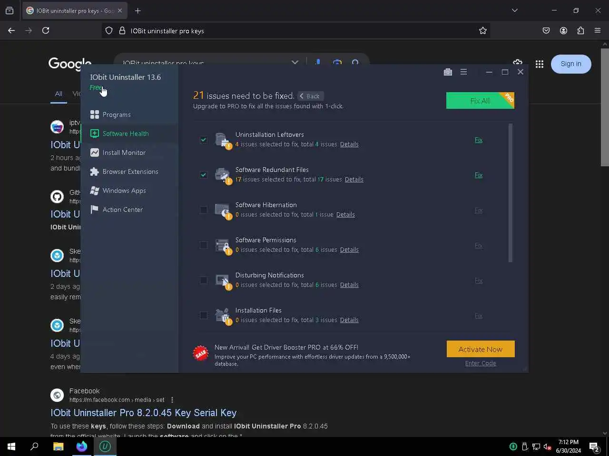Open the IObit hamburger options menu

point(463,72)
